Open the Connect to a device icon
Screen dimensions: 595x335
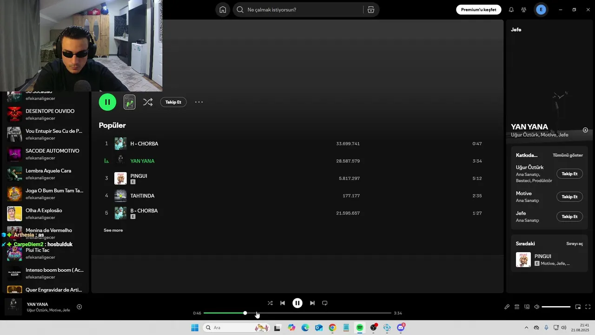coord(527,307)
